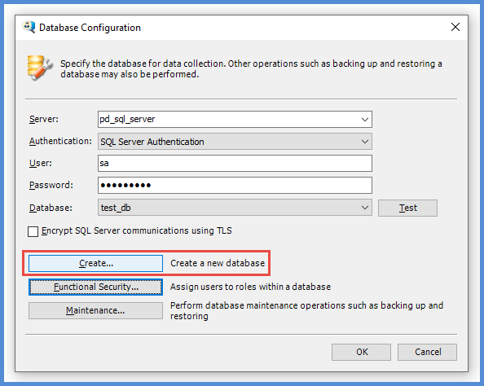Cancel the database configuration dialog
Image resolution: width=484 pixels, height=386 pixels.
pyautogui.click(x=427, y=352)
